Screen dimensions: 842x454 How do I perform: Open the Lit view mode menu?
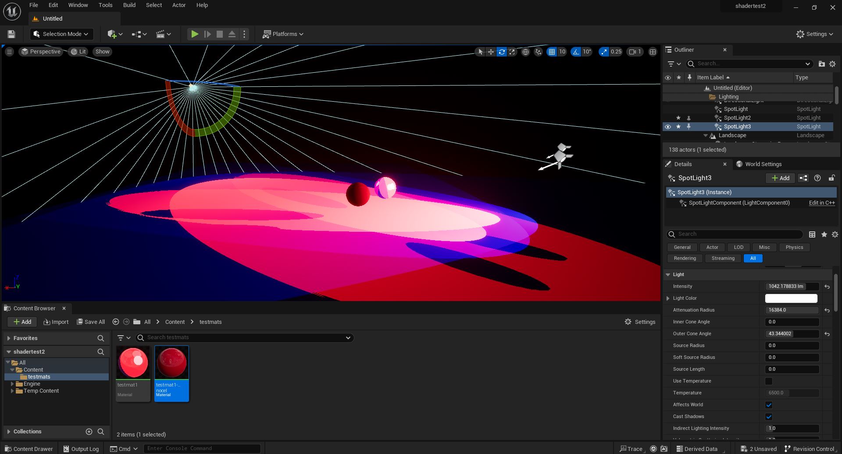point(78,52)
